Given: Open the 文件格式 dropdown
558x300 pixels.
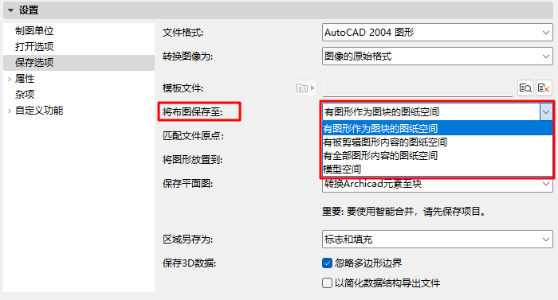Looking at the screenshot, I should [438, 33].
